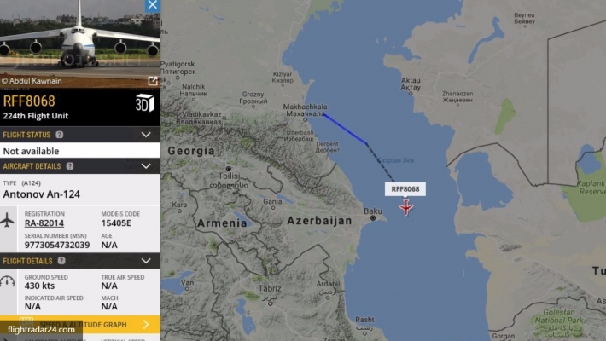Close the flight details panel

tap(152, 5)
